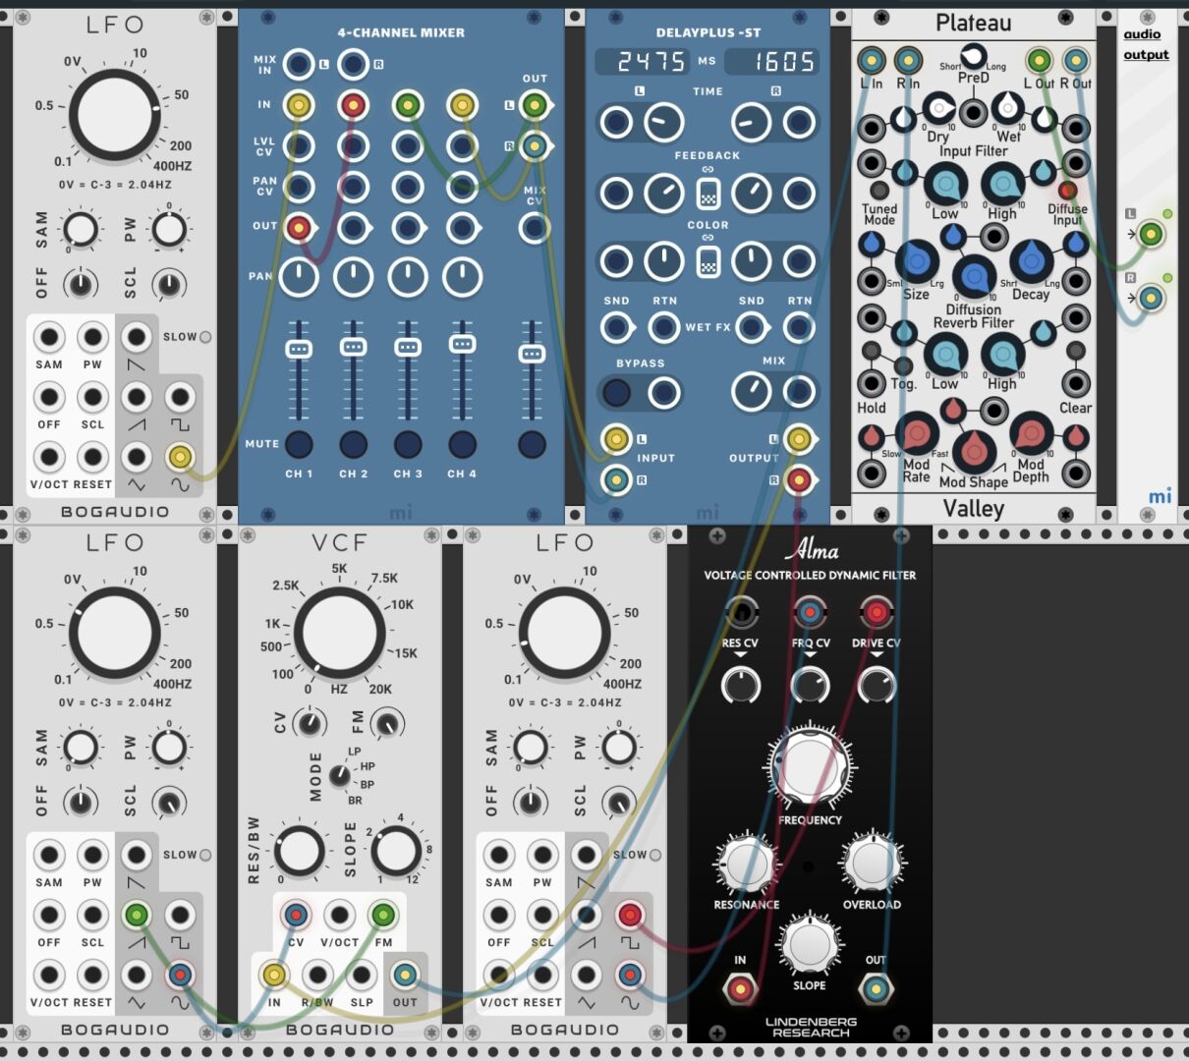Enable Tuned Mode on Plateau
Screen dimensions: 1189x1061
tap(879, 191)
